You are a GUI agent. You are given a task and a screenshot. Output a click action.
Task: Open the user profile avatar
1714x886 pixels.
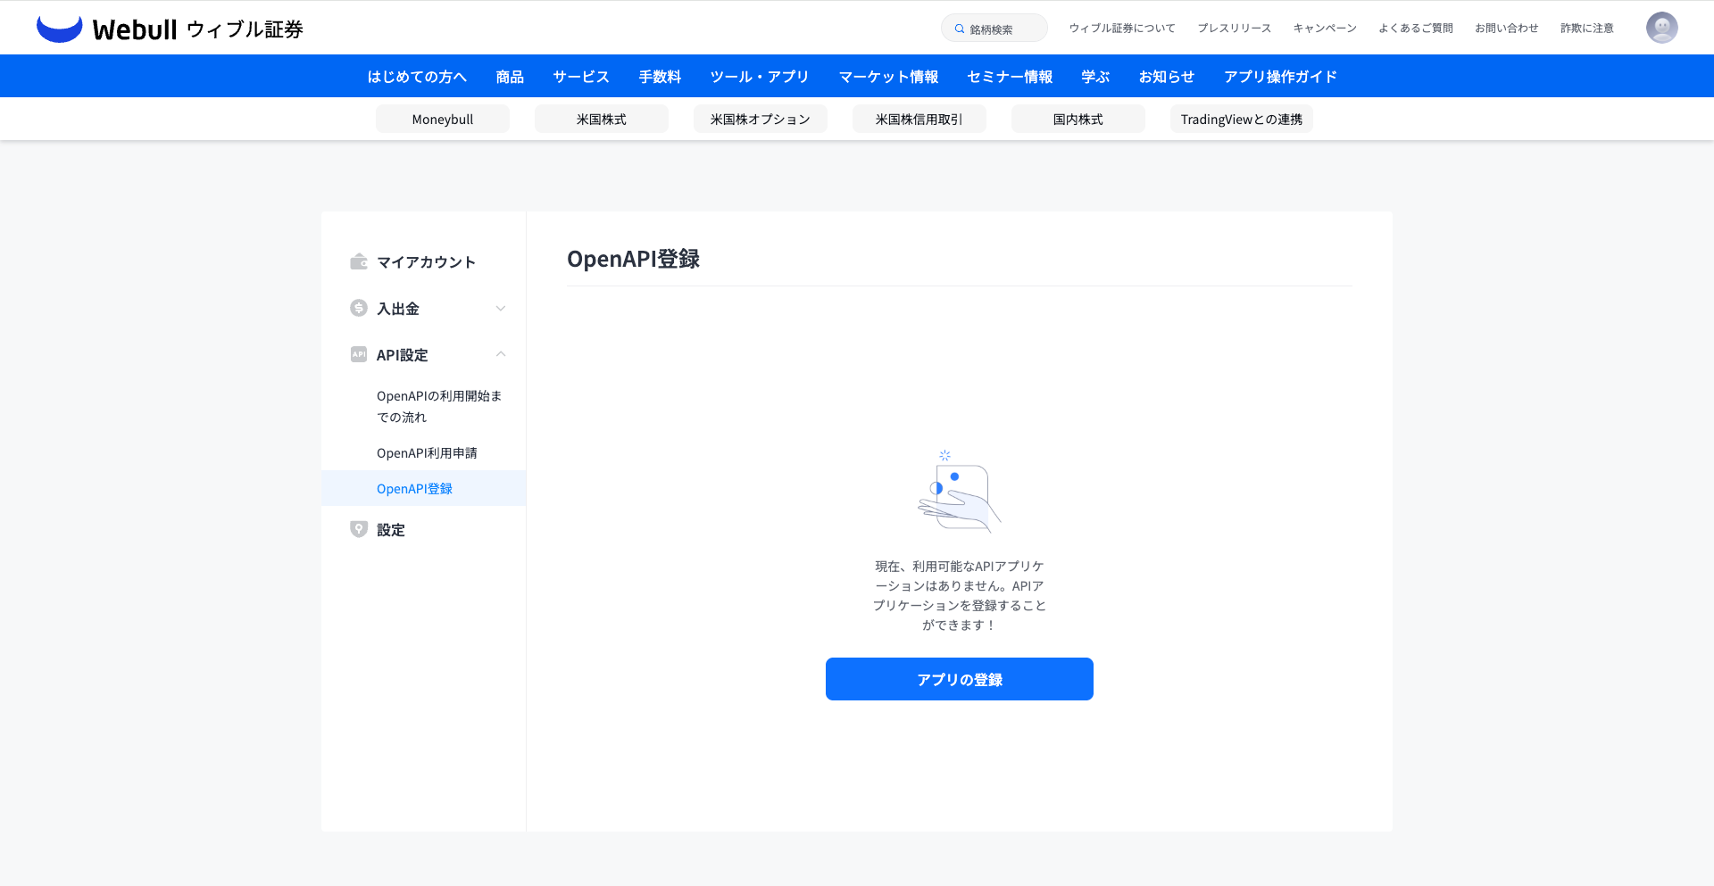click(1661, 28)
